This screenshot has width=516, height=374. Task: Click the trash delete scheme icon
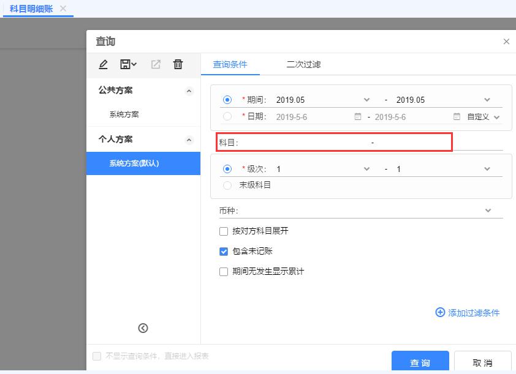click(x=178, y=64)
